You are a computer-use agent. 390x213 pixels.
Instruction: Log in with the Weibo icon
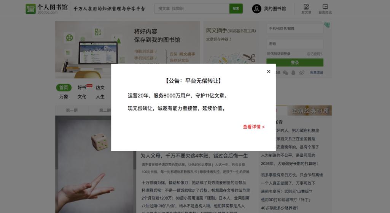click(301, 73)
